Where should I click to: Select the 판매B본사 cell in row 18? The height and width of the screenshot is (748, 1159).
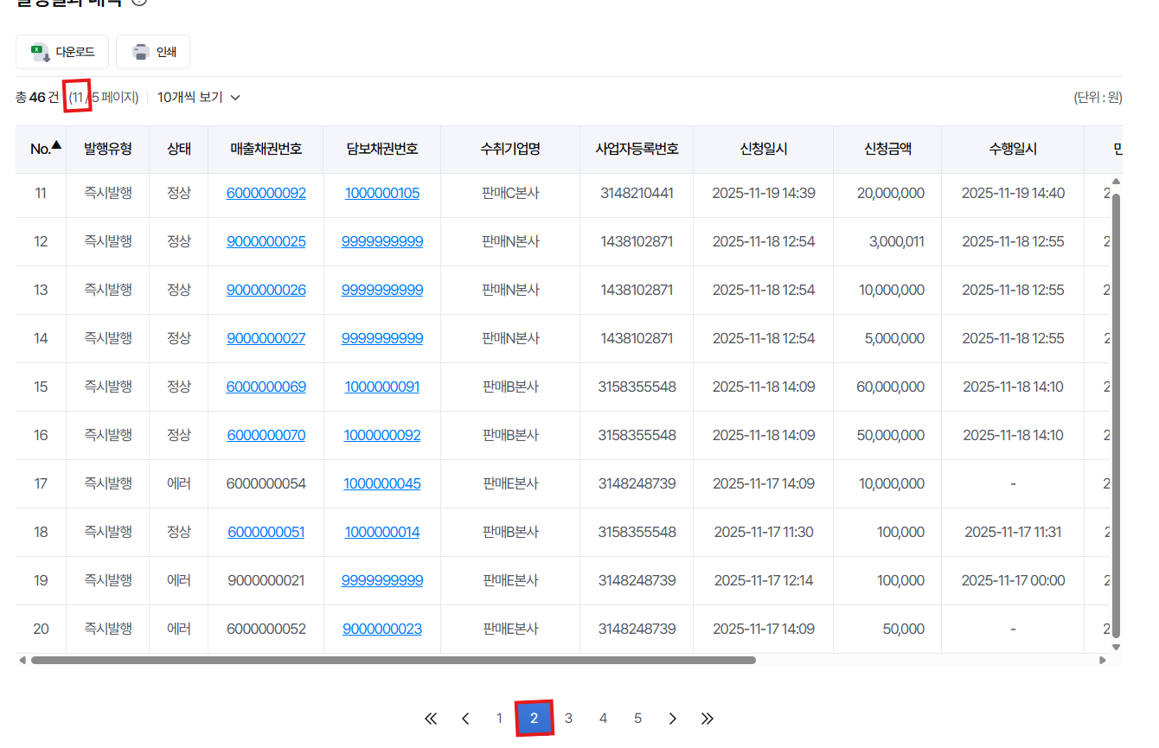[510, 533]
